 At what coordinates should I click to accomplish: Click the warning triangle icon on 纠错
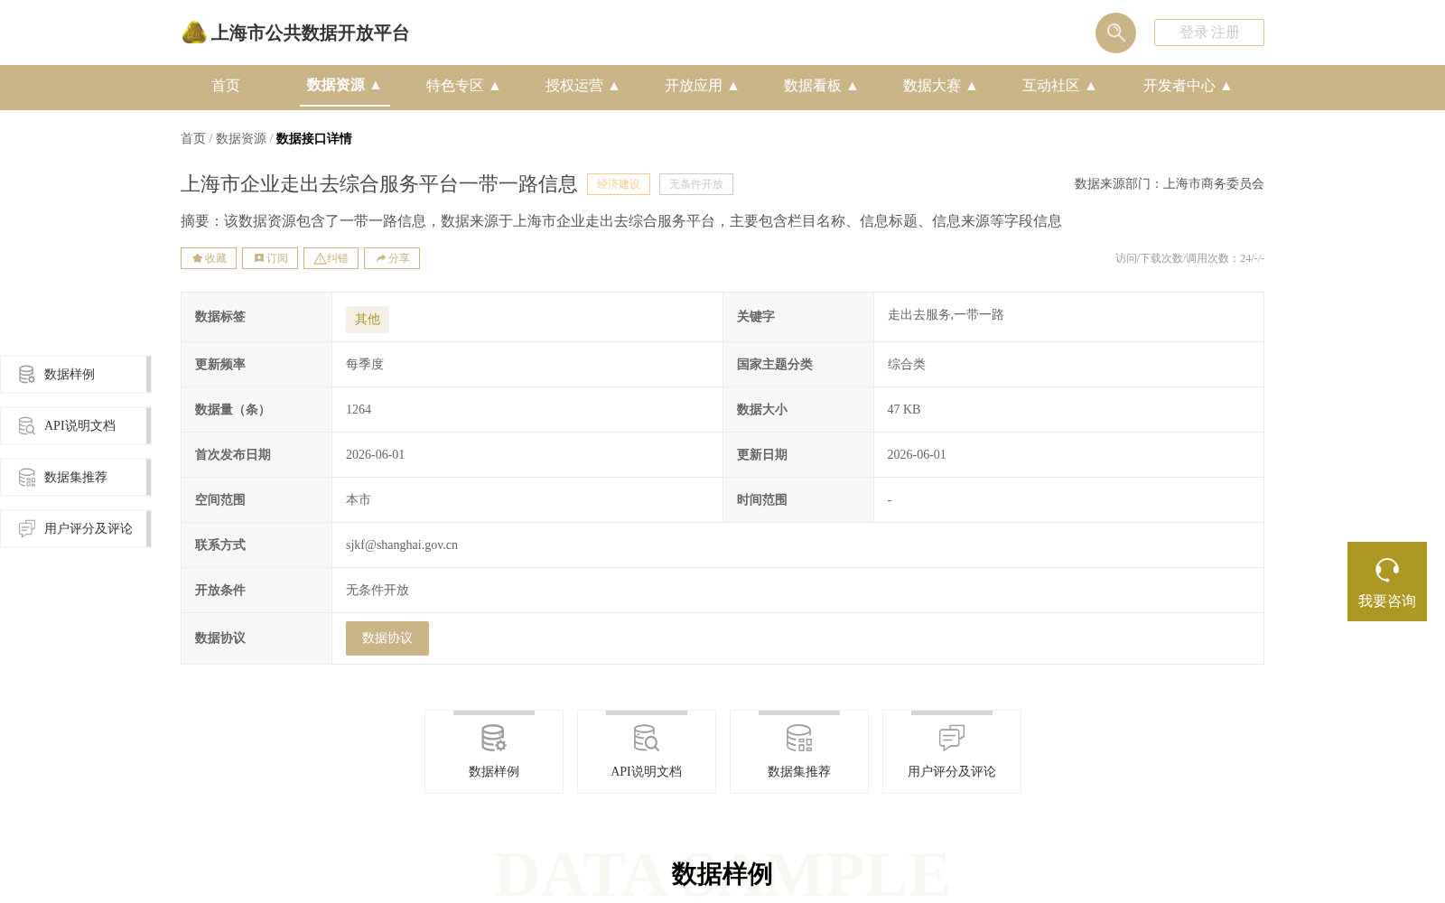click(320, 258)
